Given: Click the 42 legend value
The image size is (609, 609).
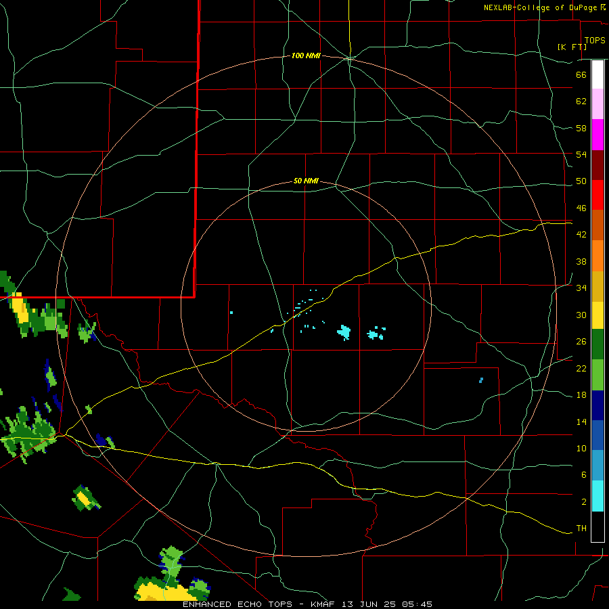Looking at the screenshot, I should point(581,235).
